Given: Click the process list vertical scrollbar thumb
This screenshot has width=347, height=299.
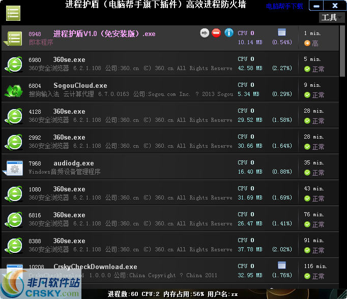Looking at the screenshot, I should (342, 51).
